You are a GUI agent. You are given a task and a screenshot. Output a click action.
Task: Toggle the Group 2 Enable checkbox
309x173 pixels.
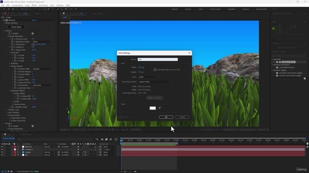[33, 126]
